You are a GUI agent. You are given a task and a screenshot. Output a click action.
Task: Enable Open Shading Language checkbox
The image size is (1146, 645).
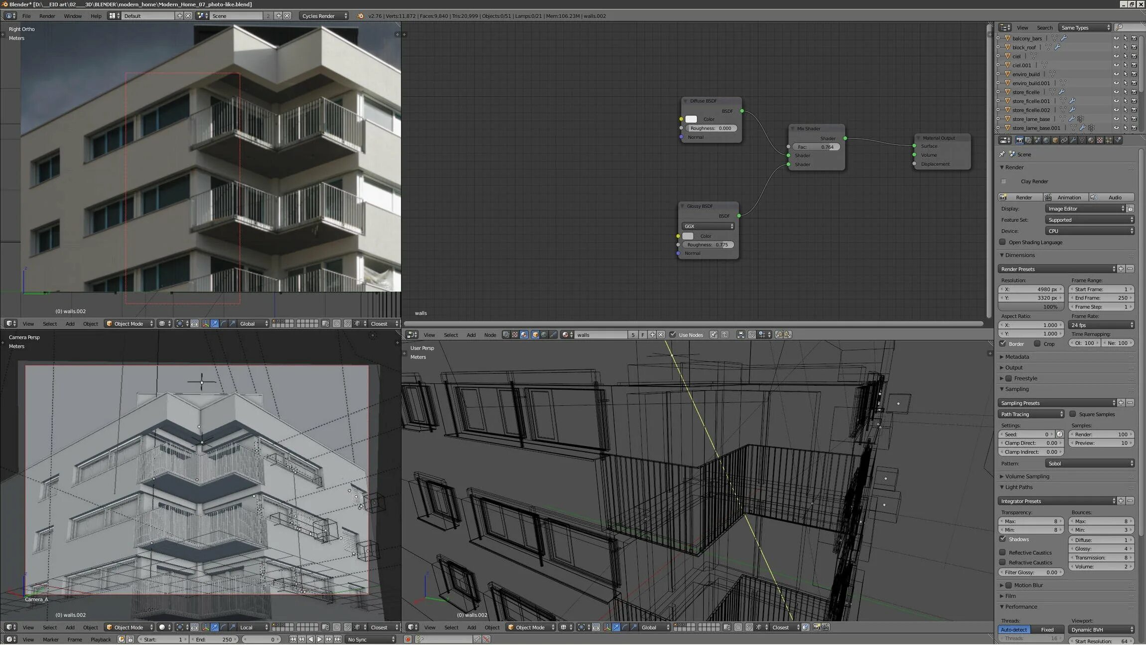pos(1003,242)
